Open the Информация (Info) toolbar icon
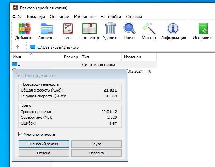215x167 pixels. tap(173, 29)
